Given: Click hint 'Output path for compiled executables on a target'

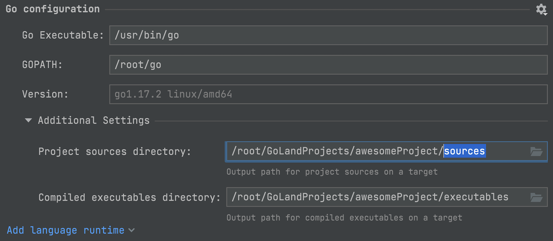Looking at the screenshot, I should pyautogui.click(x=344, y=218).
